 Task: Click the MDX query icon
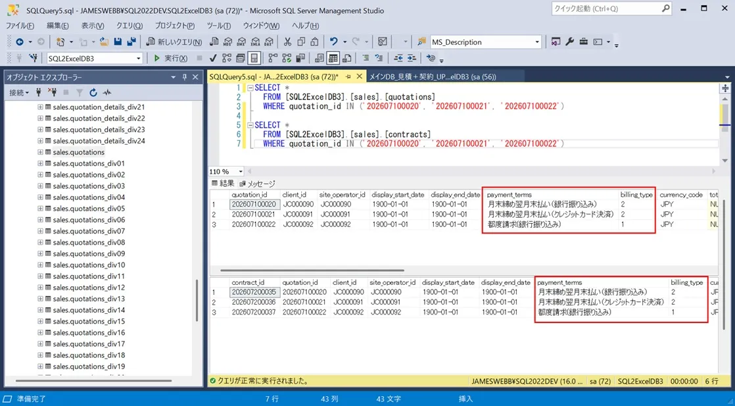228,41
